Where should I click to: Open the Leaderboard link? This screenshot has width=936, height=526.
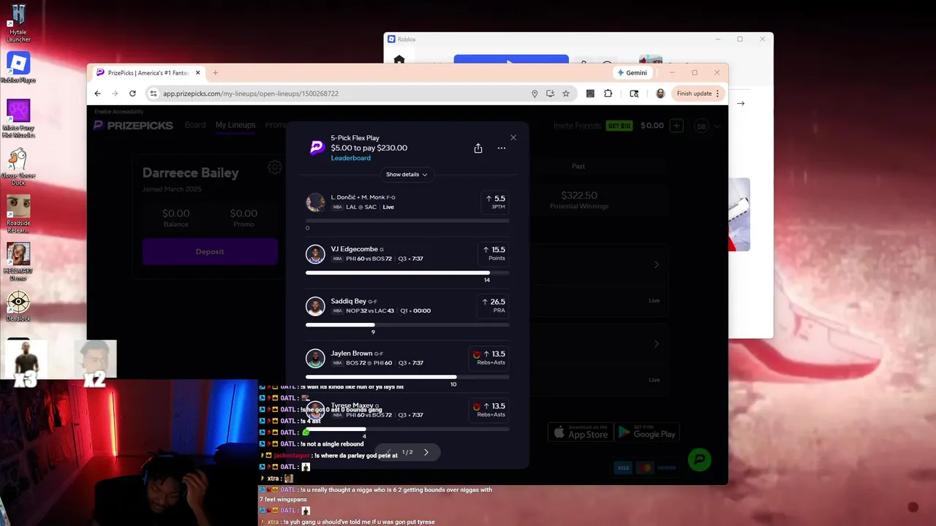point(350,158)
